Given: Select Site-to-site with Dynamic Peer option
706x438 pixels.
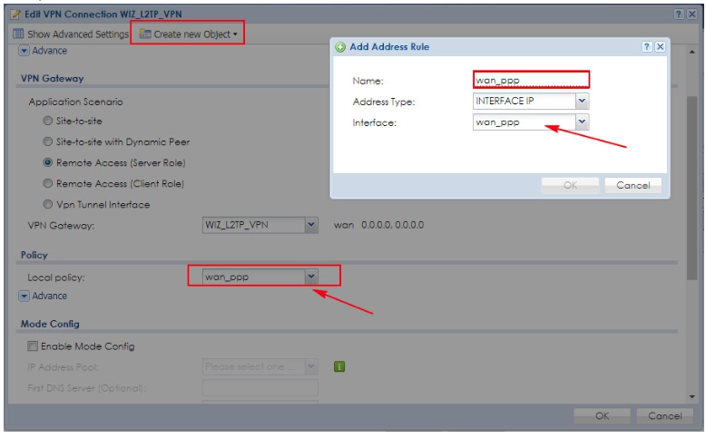Looking at the screenshot, I should 48,141.
